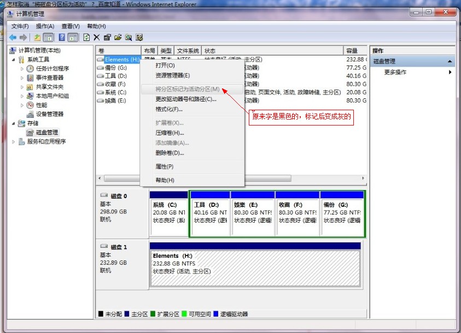The height and width of the screenshot is (333, 461).
Task: Click the Delete X icon in the toolbar
Action: pos(97,37)
